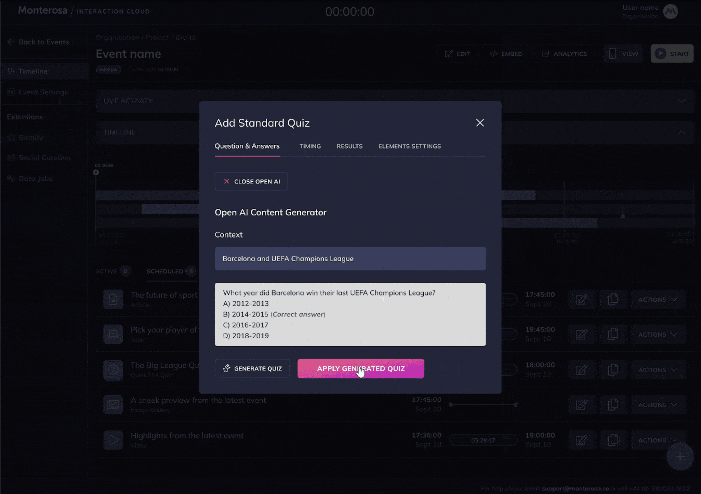Open the Elements Settings tab
Viewport: 701px width, 494px height.
409,146
